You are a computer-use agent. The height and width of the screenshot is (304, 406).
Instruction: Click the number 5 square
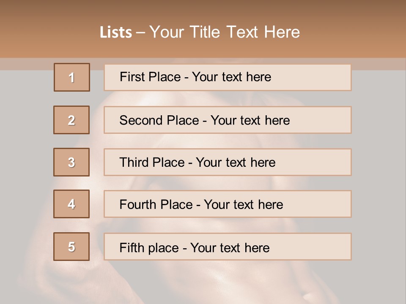71,247
